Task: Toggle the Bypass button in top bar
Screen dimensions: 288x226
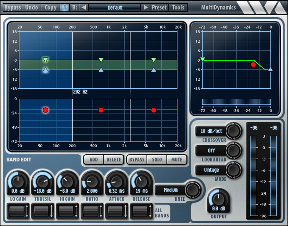Action: coord(13,8)
